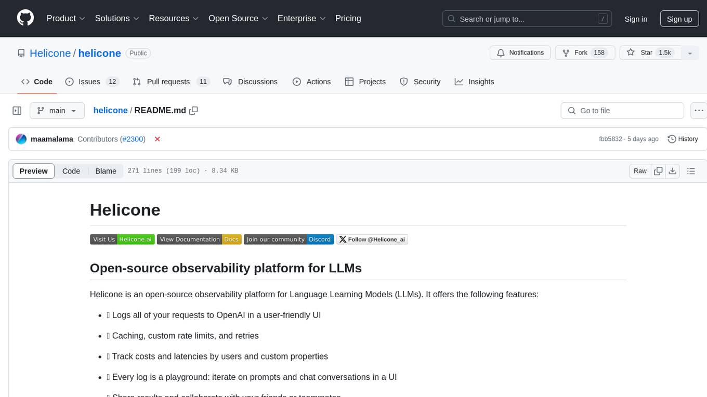Switch to the Projects tab
Viewport: 707px width, 397px height.
365,82
